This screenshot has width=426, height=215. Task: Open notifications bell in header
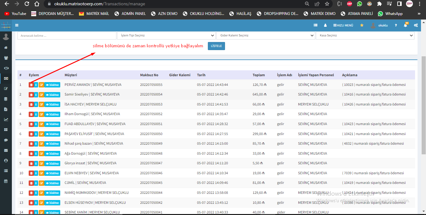click(405, 25)
